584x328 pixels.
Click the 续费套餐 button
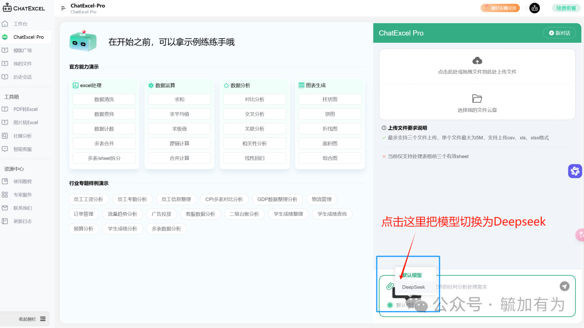click(566, 8)
